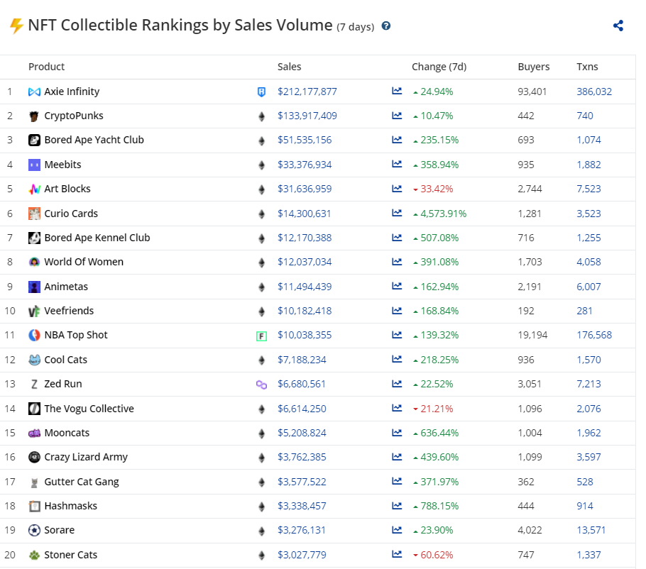Click Axie Infinity sales value $212,177,877
The width and height of the screenshot is (646, 569).
point(307,92)
